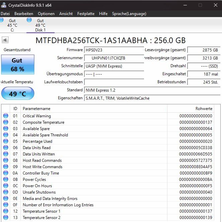
Task: Click the previous disk arrow button
Action: coord(5,40)
